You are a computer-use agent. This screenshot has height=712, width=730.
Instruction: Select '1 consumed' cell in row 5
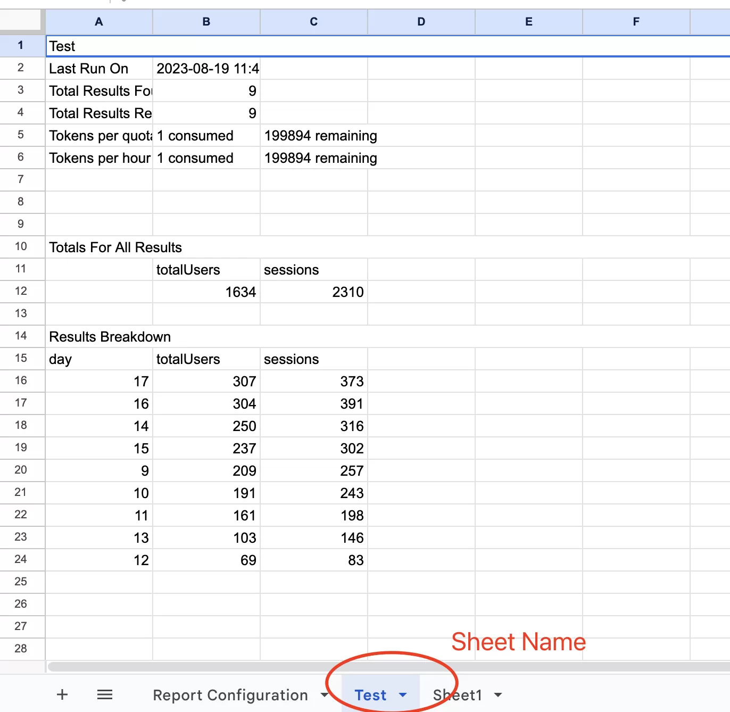[206, 136]
